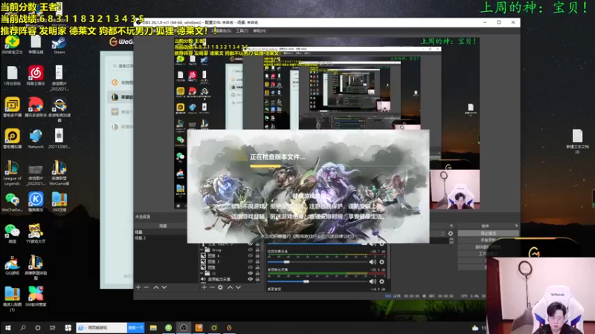Viewport: 595px width, 334px height.
Task: Open the 360软件管家 desktop shortcut
Action: pos(36,296)
